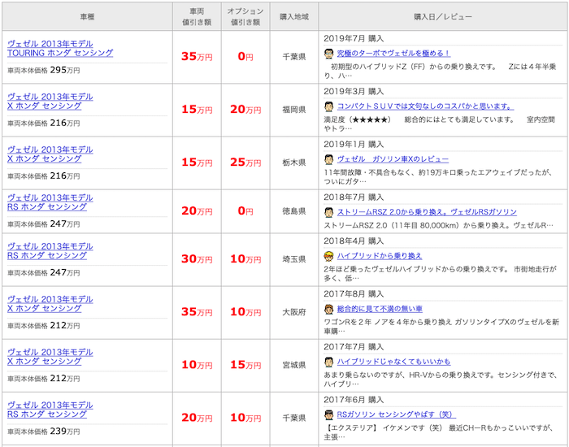Click 30万円 vehicle discount in 埼玉県 row
The width and height of the screenshot is (569, 447).
(x=197, y=259)
